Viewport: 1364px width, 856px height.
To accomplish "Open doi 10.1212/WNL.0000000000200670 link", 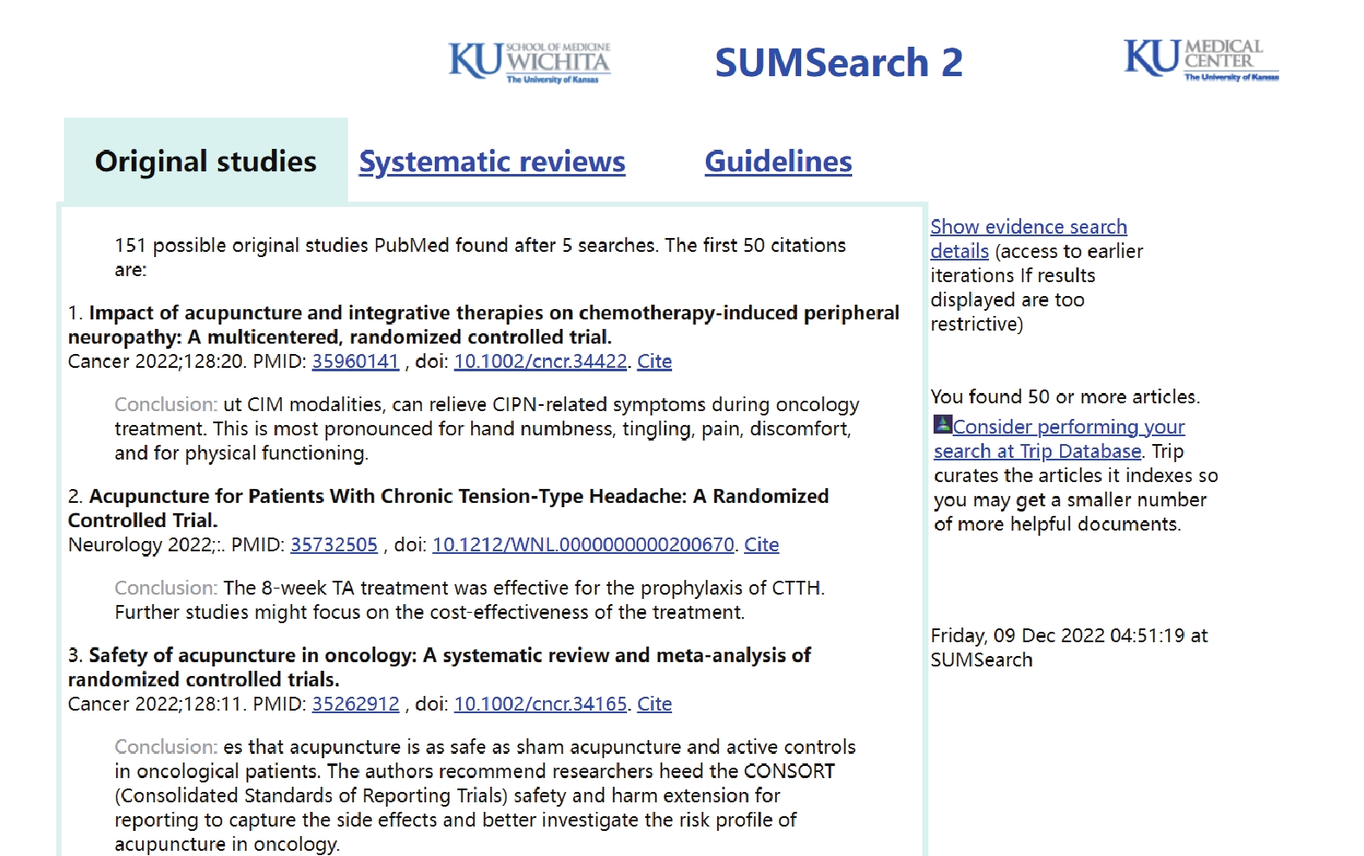I will click(583, 545).
